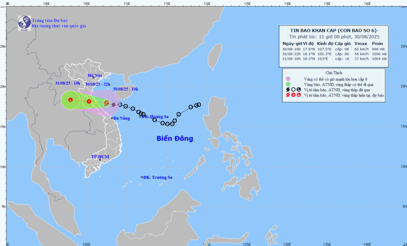Click the Đà Nẵng city label
This screenshot has height=246, width=407.
point(122,118)
